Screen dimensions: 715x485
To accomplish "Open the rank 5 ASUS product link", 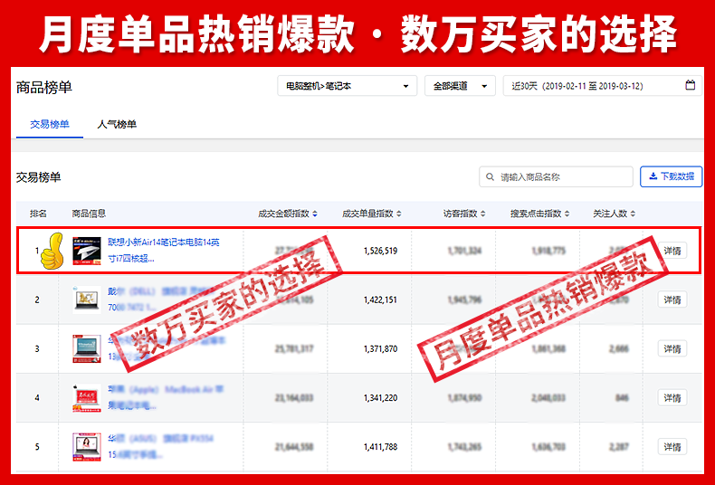I will (x=160, y=447).
